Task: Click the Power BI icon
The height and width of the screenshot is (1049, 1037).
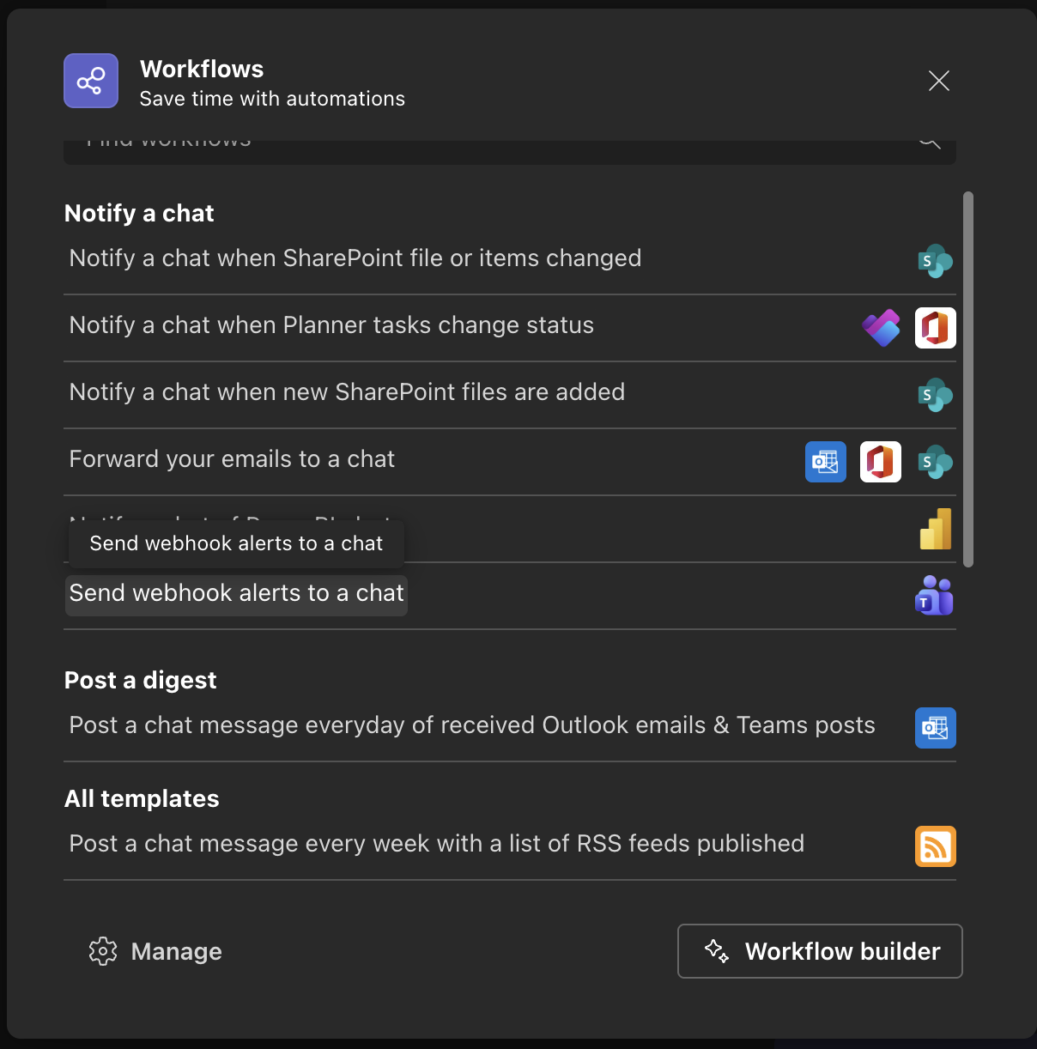Action: [935, 529]
